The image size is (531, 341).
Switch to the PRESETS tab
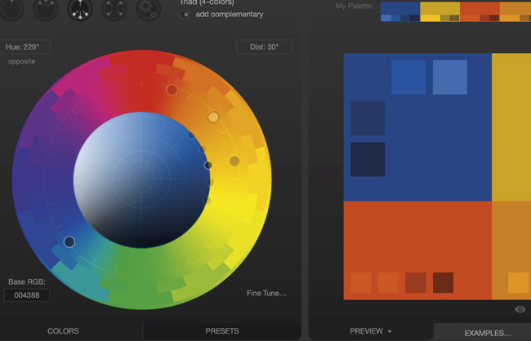click(x=222, y=331)
